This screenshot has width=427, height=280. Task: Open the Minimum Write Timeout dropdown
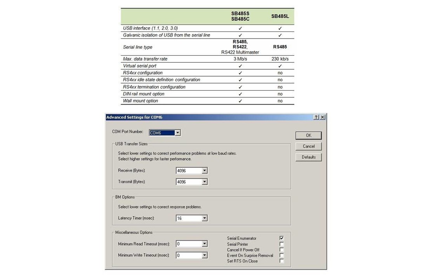click(205, 255)
